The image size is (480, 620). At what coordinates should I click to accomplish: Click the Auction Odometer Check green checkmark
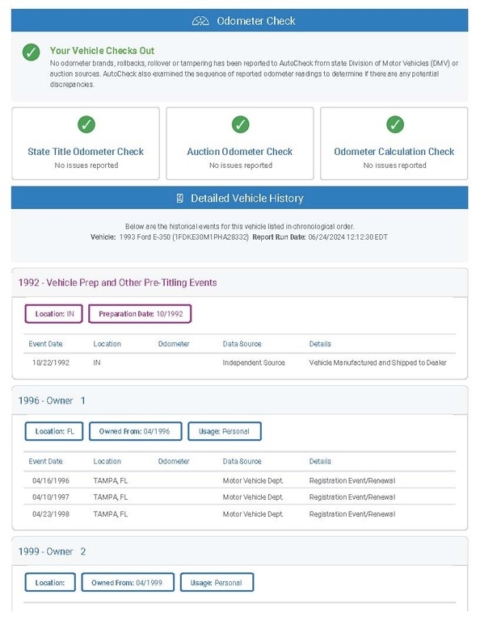(x=240, y=124)
